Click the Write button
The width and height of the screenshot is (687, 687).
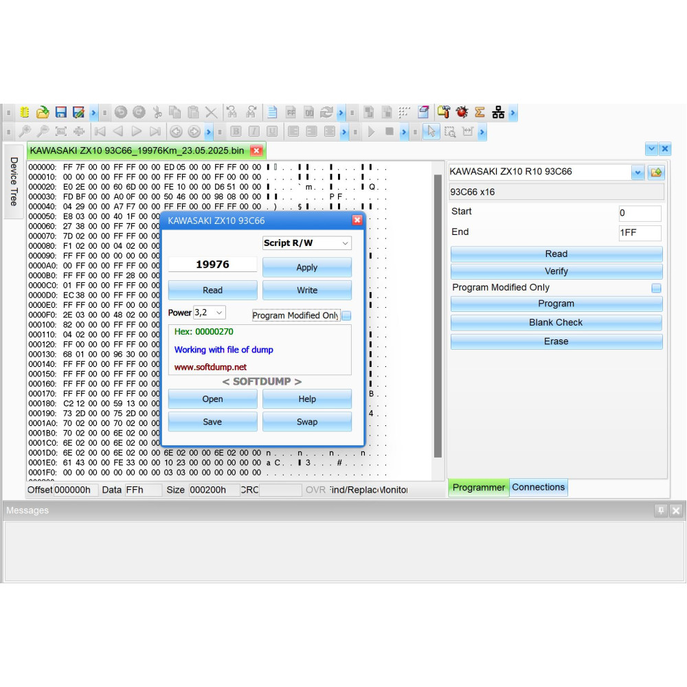point(306,290)
